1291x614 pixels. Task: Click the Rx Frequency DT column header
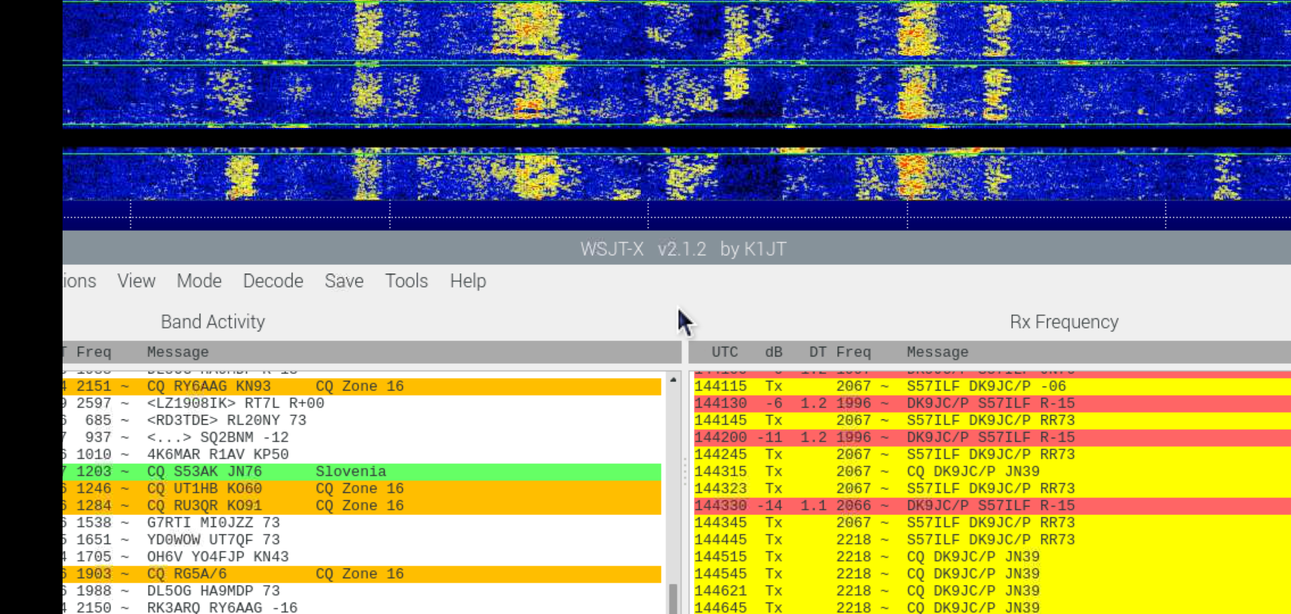(818, 352)
